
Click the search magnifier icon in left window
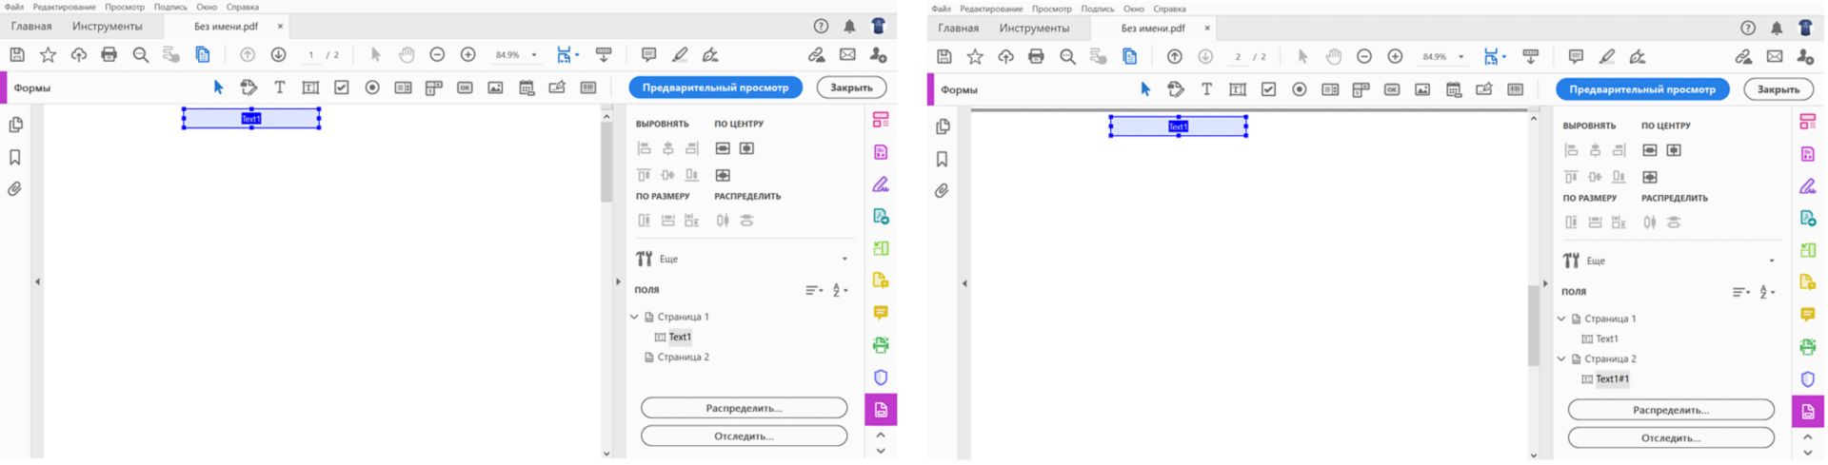141,55
